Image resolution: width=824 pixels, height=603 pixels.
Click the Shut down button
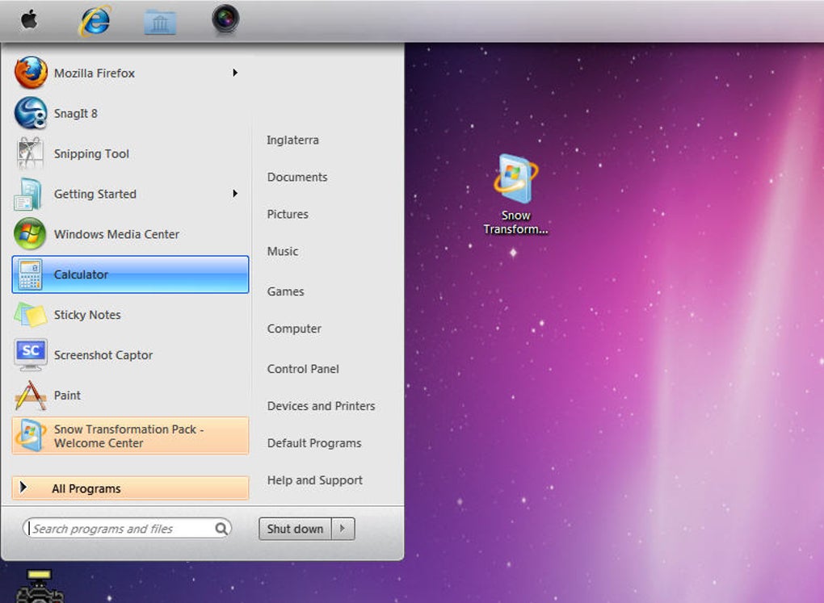[295, 529]
